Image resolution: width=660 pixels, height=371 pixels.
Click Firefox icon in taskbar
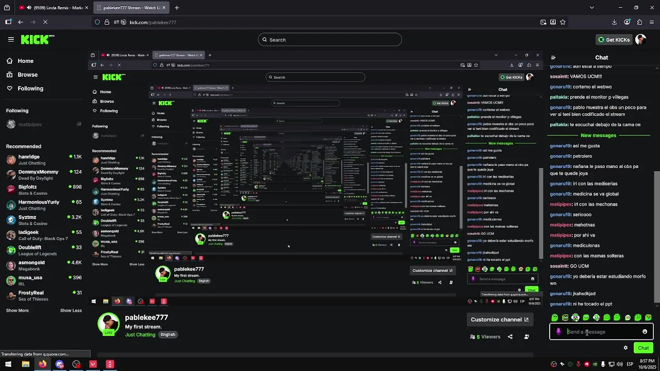click(x=42, y=364)
